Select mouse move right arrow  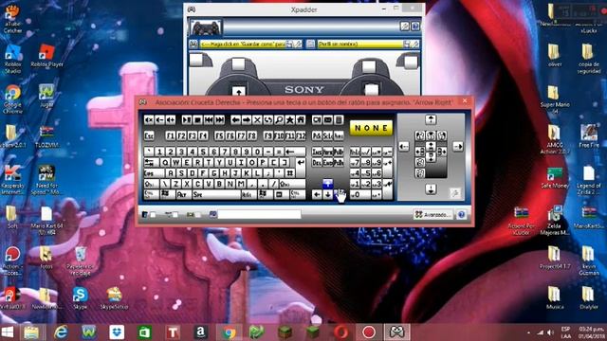coord(458,147)
